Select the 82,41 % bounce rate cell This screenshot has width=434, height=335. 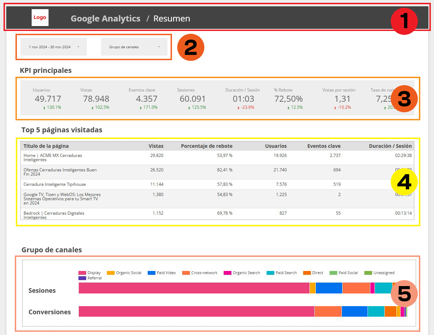[x=224, y=170]
